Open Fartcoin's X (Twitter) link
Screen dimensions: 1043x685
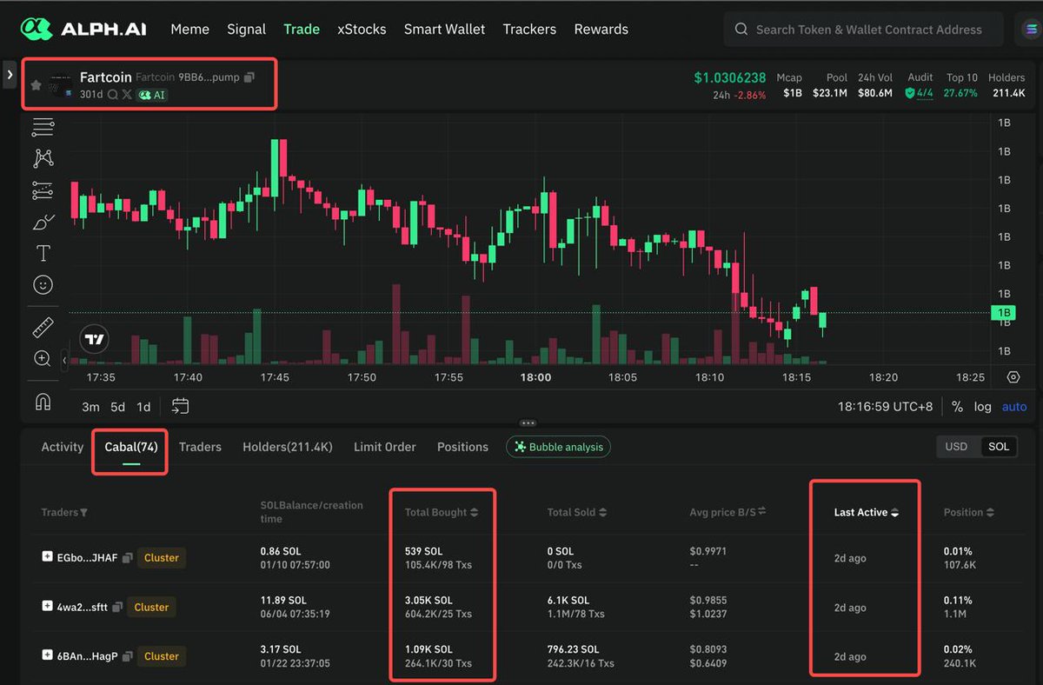pos(127,95)
